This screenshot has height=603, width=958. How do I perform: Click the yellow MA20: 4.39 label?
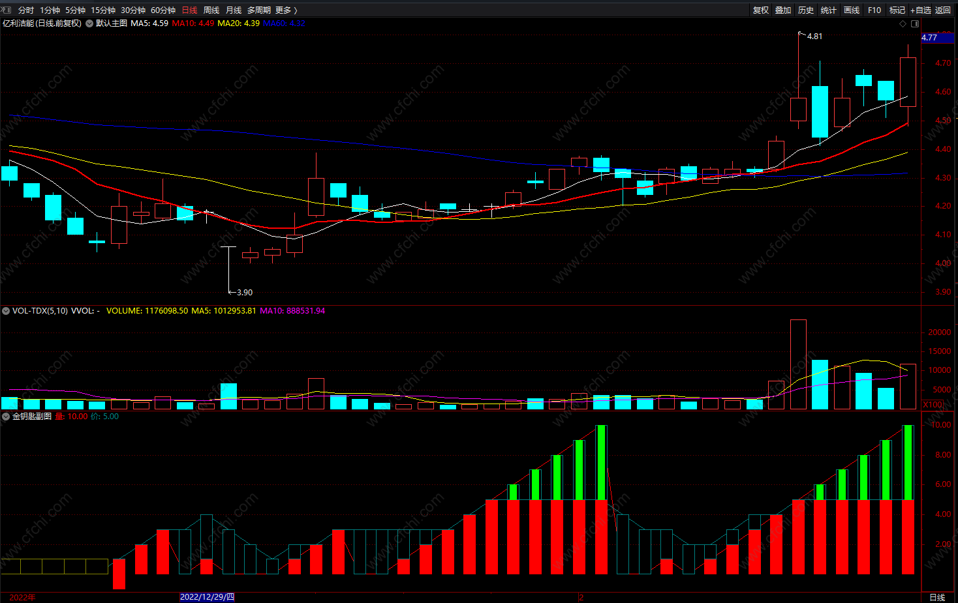[x=238, y=23]
